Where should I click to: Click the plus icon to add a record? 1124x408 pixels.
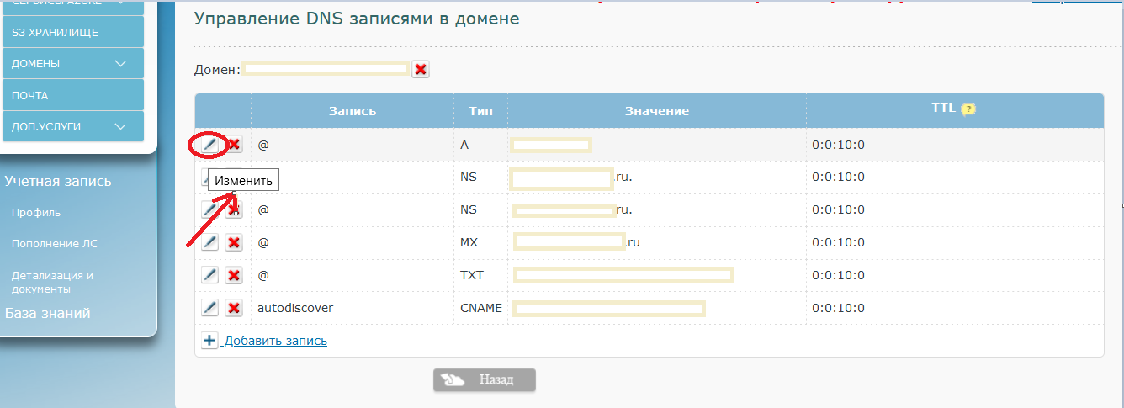[209, 341]
